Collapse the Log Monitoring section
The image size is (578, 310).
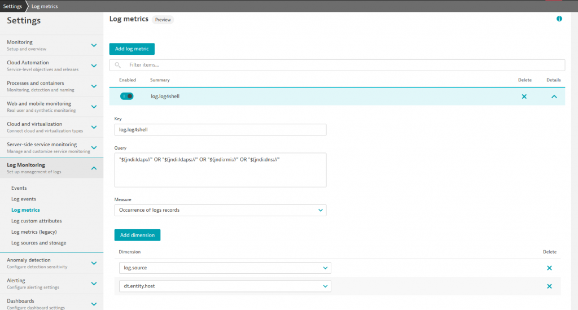pyautogui.click(x=94, y=168)
